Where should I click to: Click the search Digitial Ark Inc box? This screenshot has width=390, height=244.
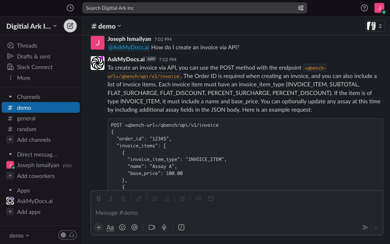click(x=195, y=8)
